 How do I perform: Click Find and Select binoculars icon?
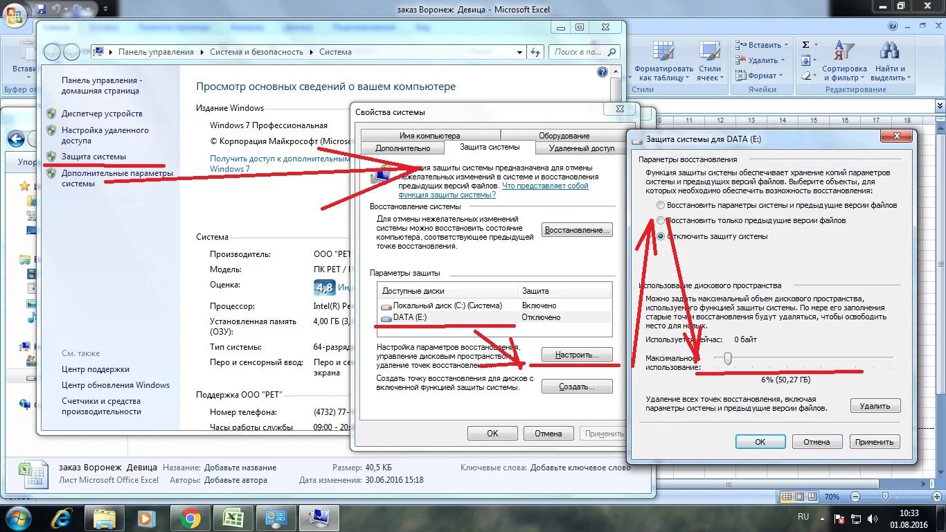(889, 51)
